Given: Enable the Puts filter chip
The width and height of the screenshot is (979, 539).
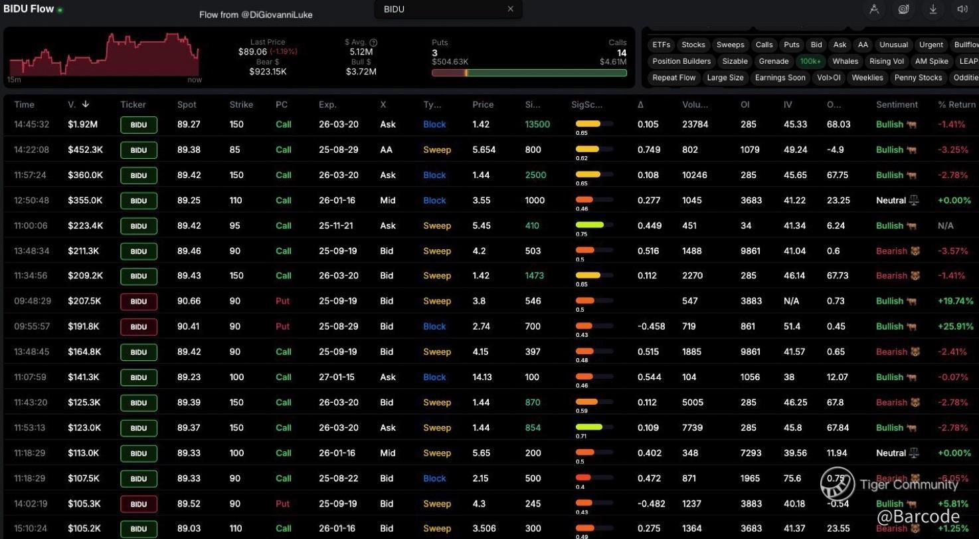Looking at the screenshot, I should (x=792, y=45).
